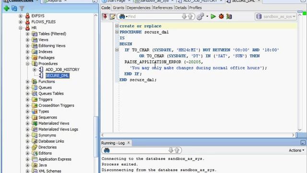The width and height of the screenshot is (307, 173).
Task: Add a new connection with green plus
Action: pos(6,8)
